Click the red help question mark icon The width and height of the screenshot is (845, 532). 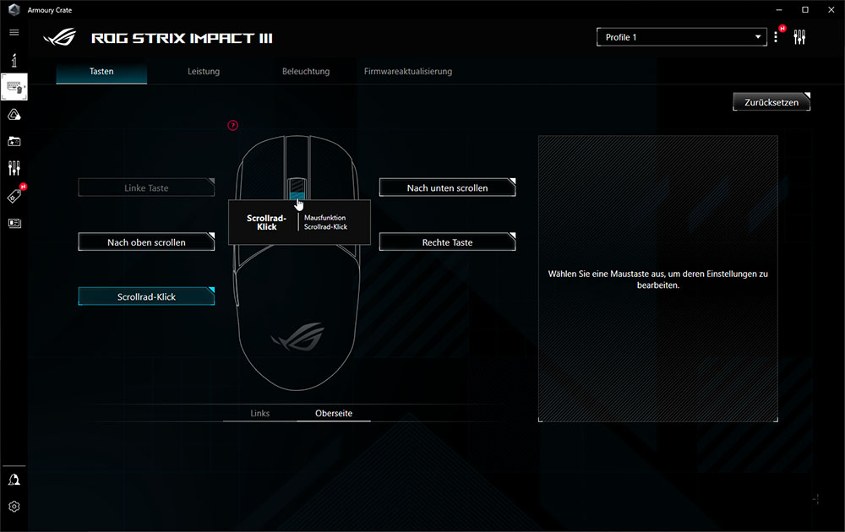coord(233,126)
